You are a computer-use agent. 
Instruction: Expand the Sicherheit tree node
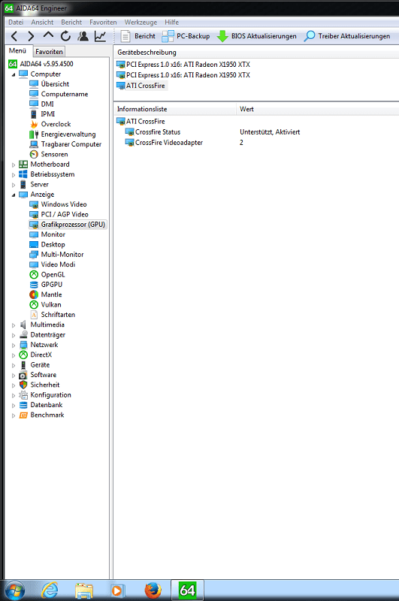pyautogui.click(x=14, y=385)
